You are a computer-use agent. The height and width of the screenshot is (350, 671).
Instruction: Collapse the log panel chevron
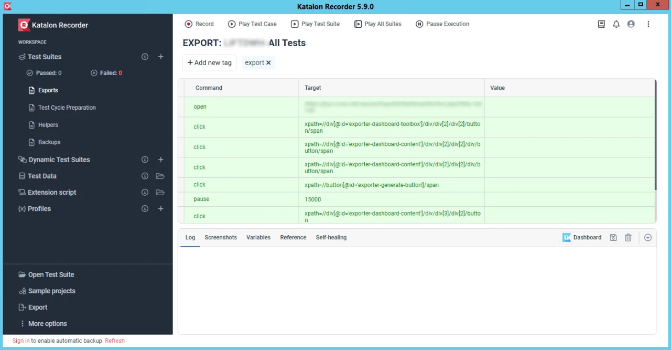click(648, 238)
